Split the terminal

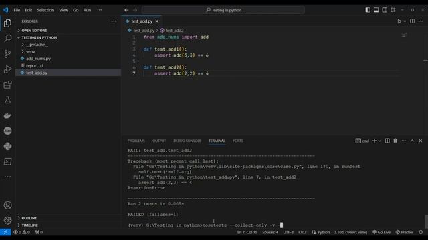(387, 141)
